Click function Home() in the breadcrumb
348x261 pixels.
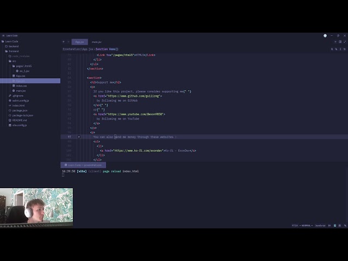click(x=107, y=49)
